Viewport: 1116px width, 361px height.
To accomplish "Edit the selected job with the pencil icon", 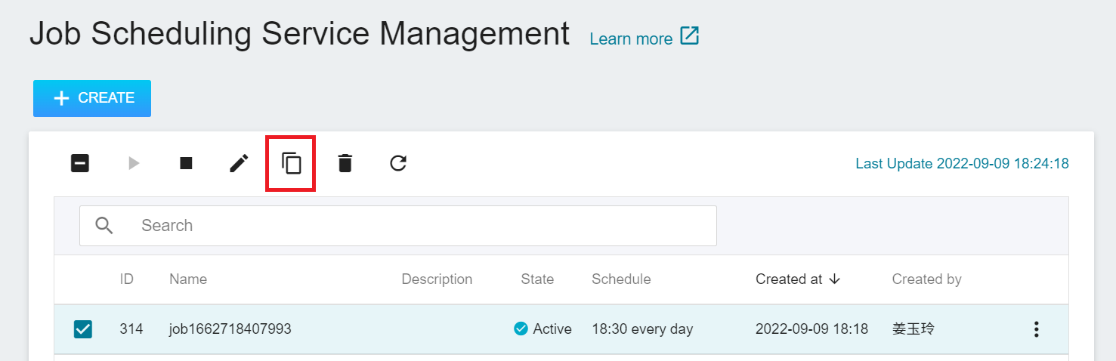I will [x=239, y=163].
